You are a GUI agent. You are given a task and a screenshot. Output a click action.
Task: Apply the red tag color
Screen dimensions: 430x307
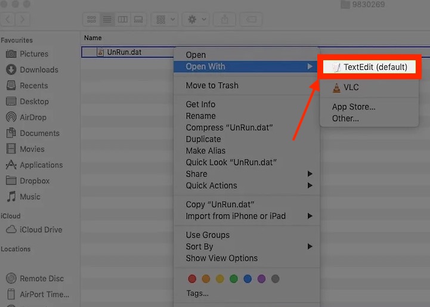192,279
